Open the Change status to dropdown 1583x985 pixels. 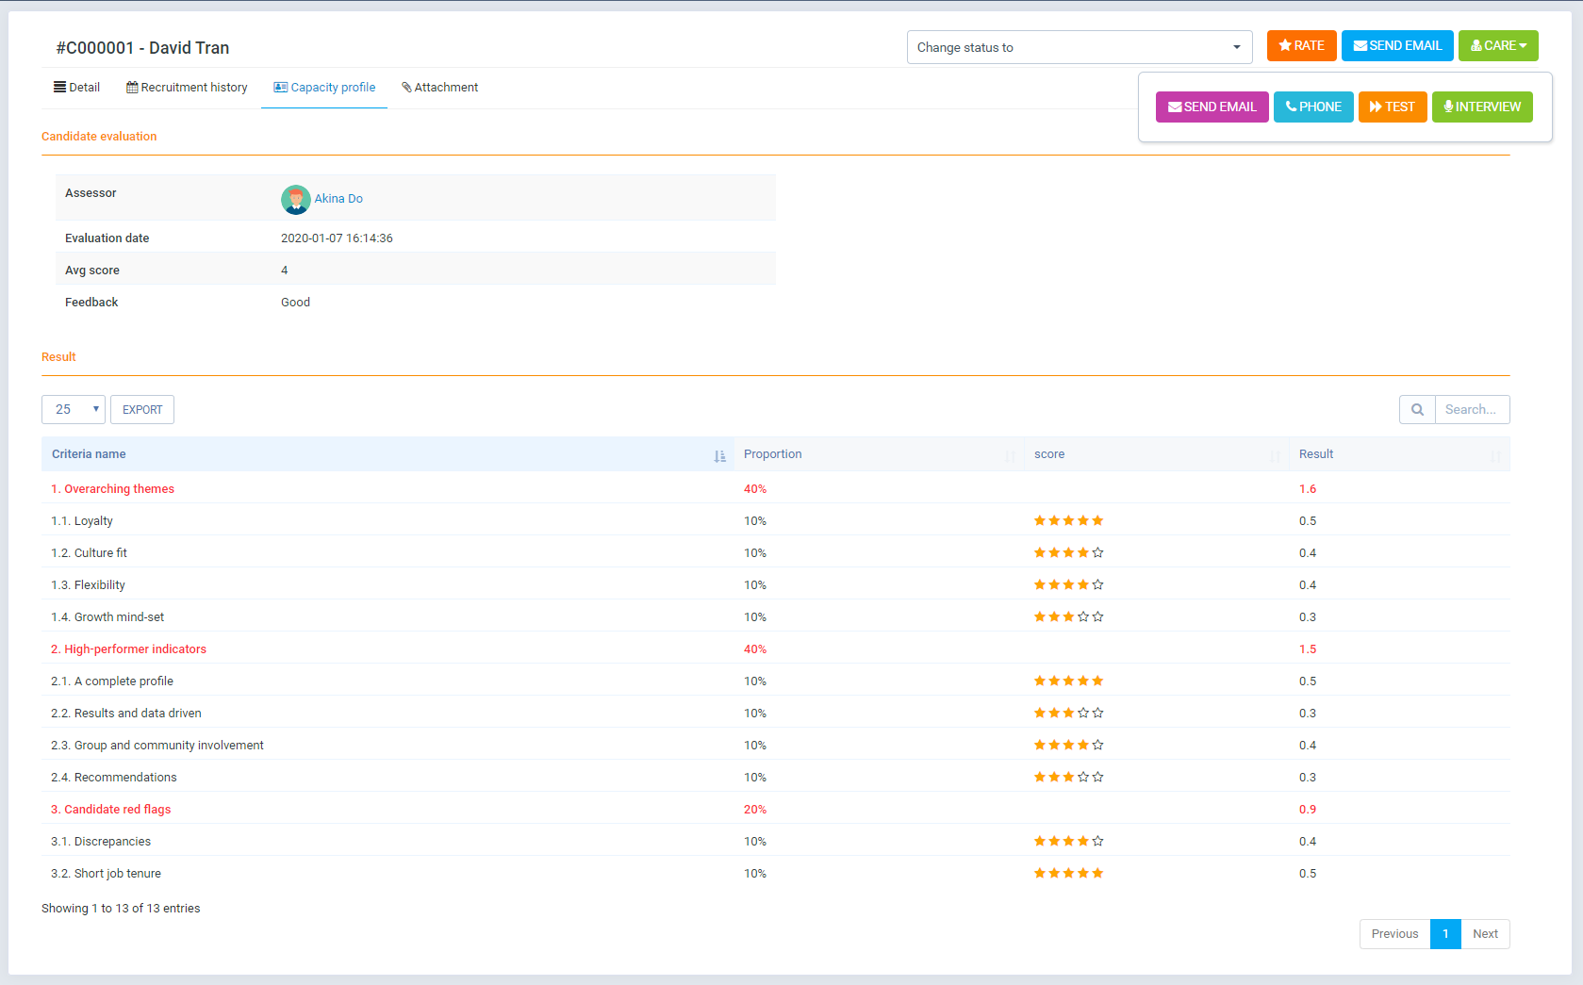point(1079,47)
